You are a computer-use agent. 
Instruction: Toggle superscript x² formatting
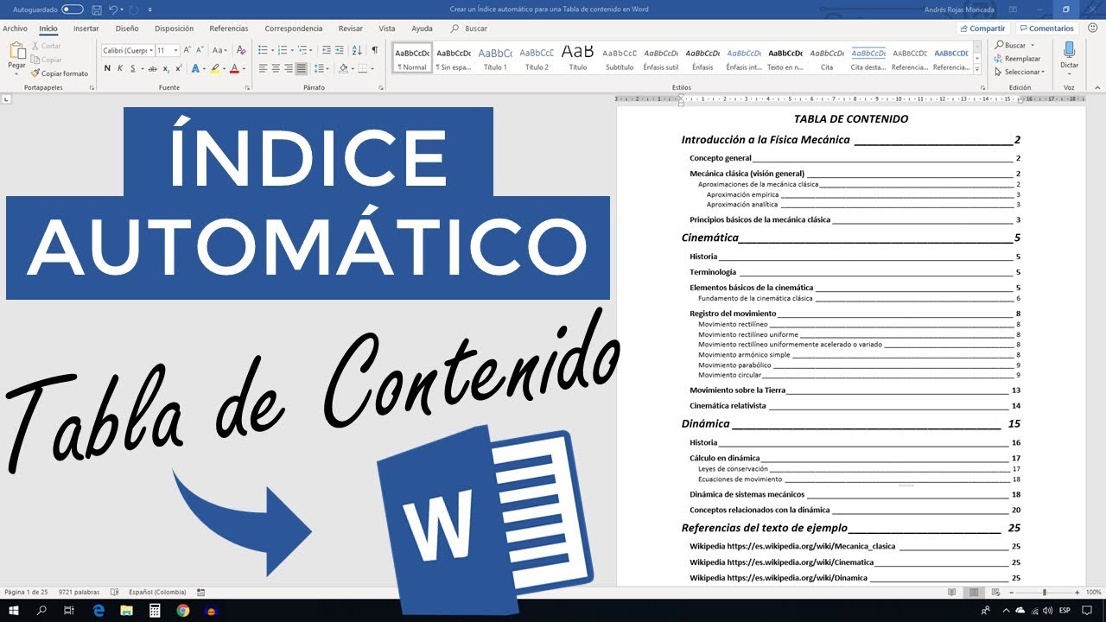coord(178,68)
